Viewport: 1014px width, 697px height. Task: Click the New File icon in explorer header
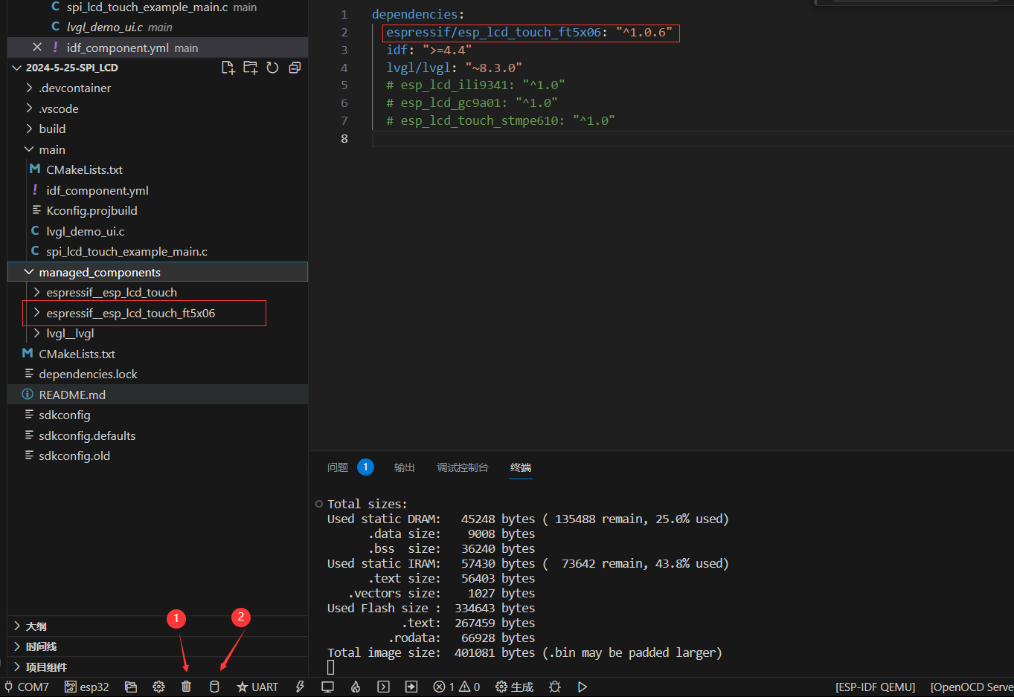228,68
